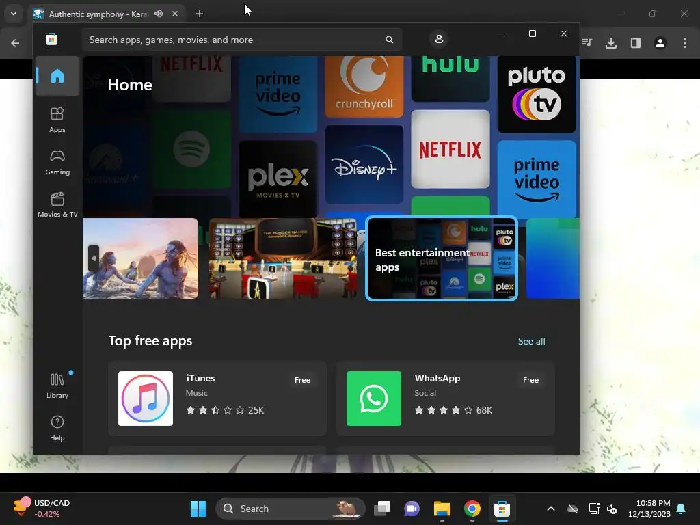This screenshot has height=525, width=700.
Task: Open the clock and date flyout
Action: 649,509
